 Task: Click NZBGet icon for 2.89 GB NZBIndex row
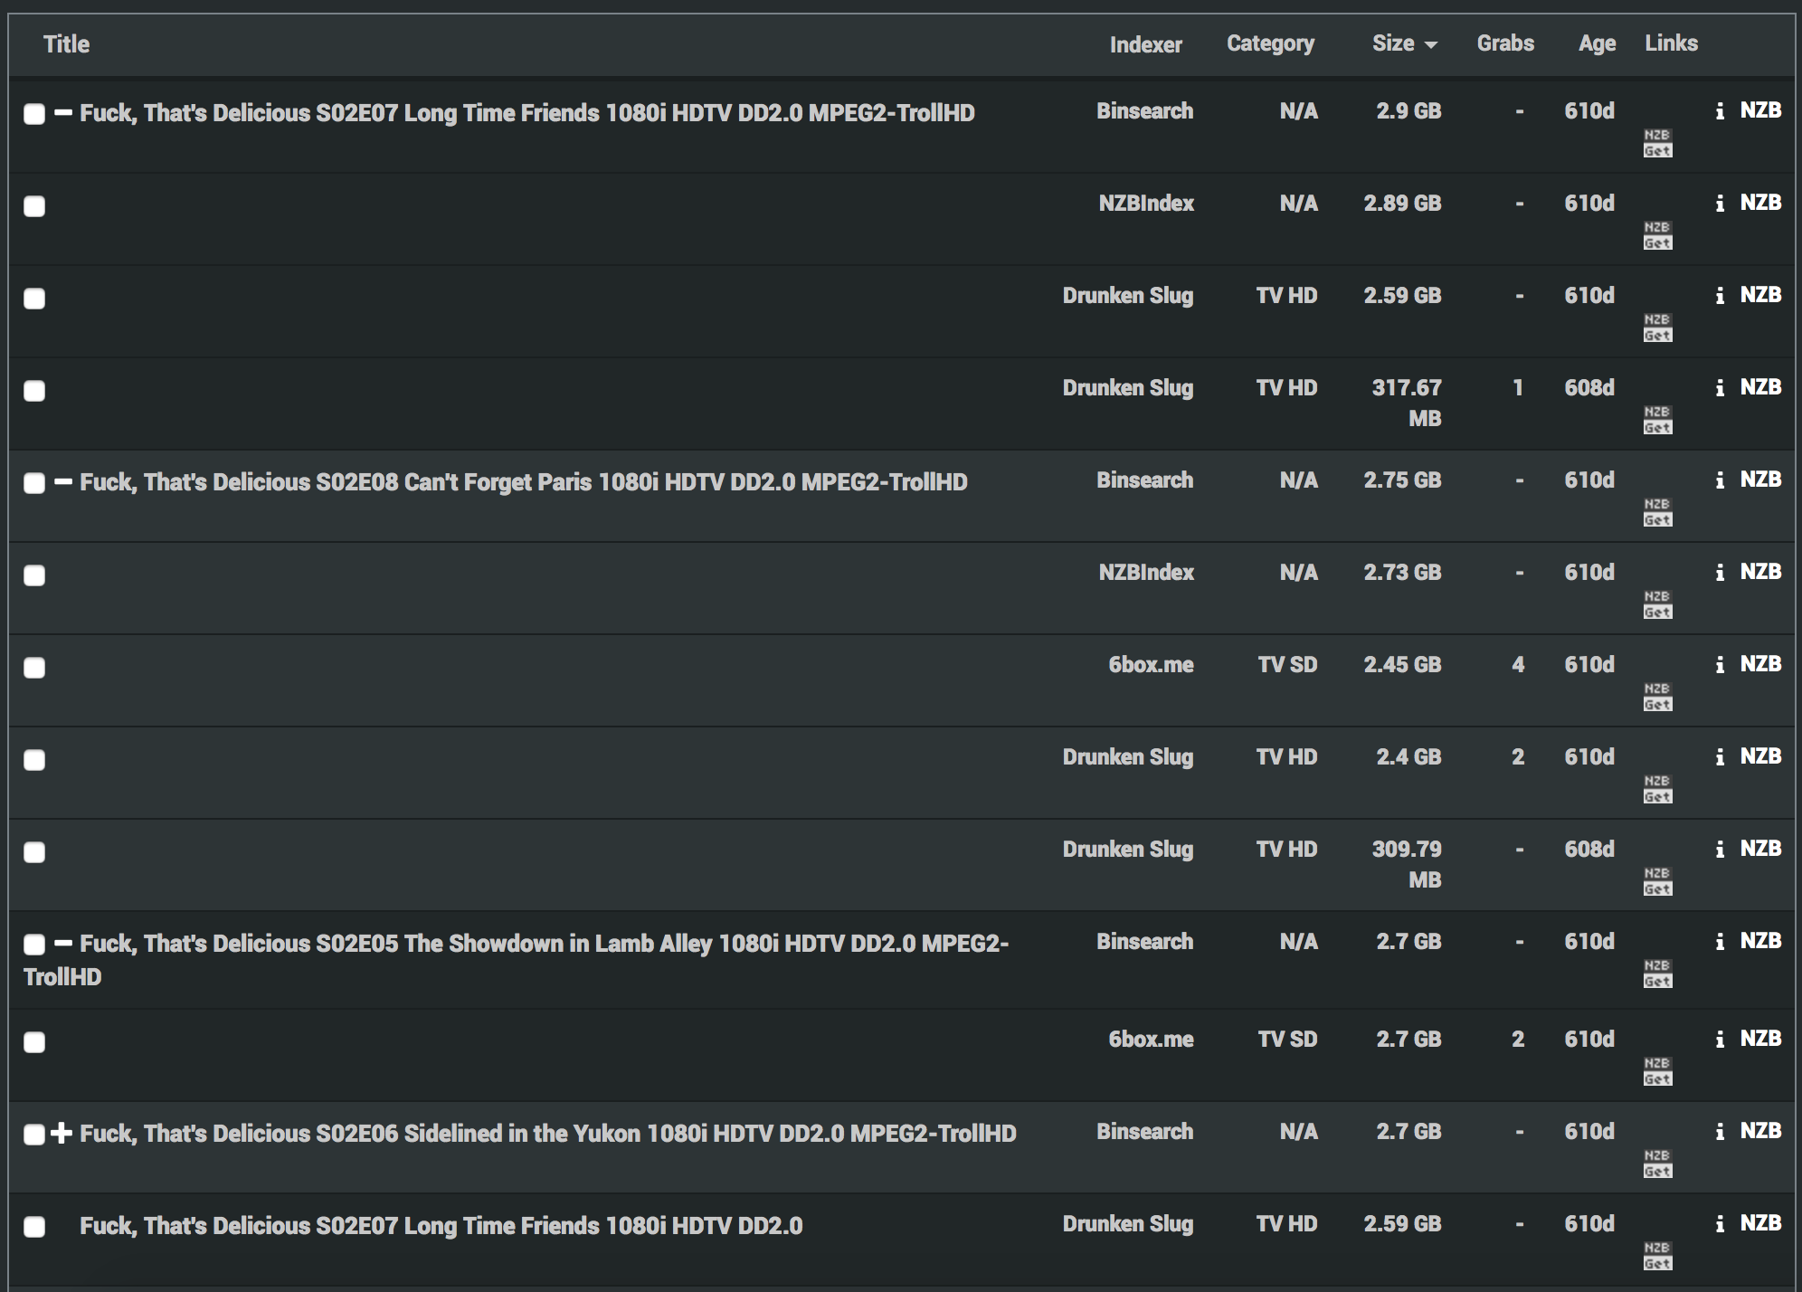pyautogui.click(x=1657, y=235)
